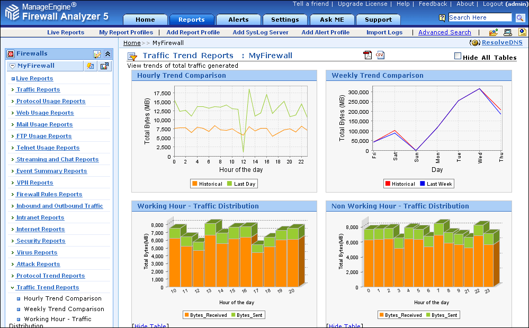Click the Last Day legend color swatch
The image size is (529, 328).
pos(229,184)
